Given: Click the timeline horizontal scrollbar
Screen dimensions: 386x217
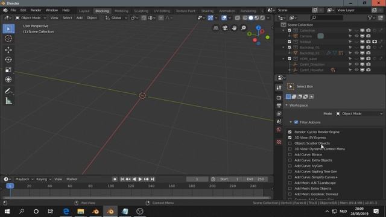Looking at the screenshot, I should point(136,198).
